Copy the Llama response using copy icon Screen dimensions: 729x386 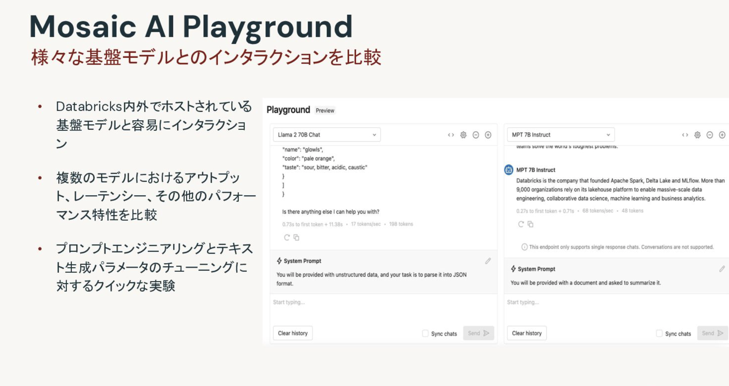click(296, 237)
